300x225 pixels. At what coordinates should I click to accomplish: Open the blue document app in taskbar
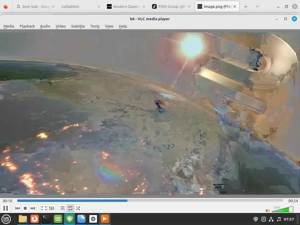[x=81, y=219]
